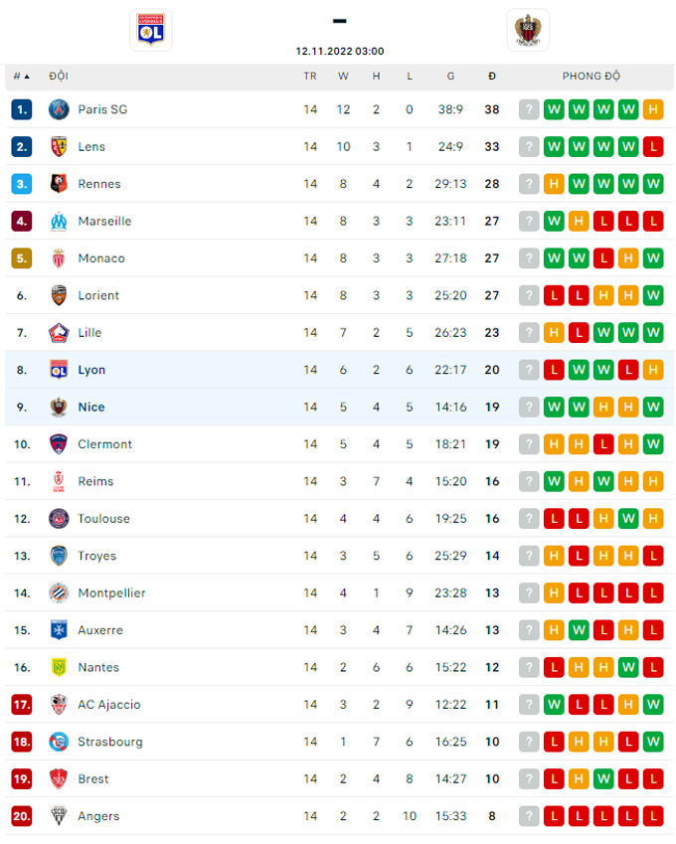
Task: Click Lyon's latest orange H form square
Action: [652, 370]
